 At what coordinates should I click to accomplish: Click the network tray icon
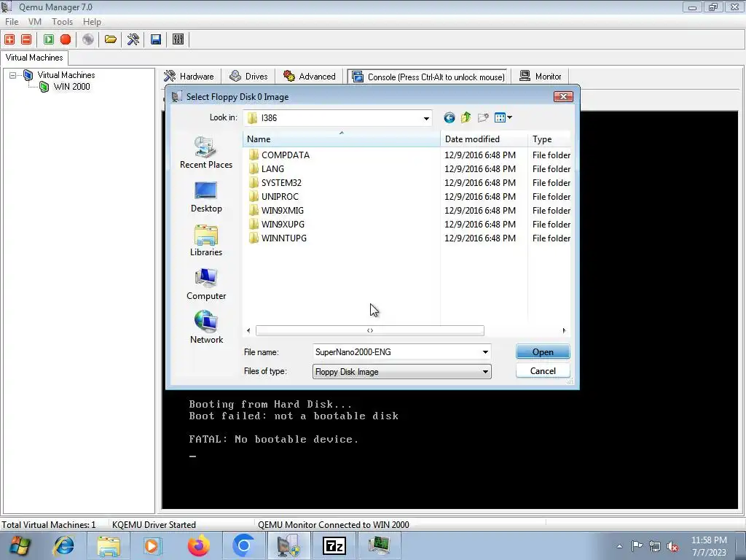coord(655,546)
